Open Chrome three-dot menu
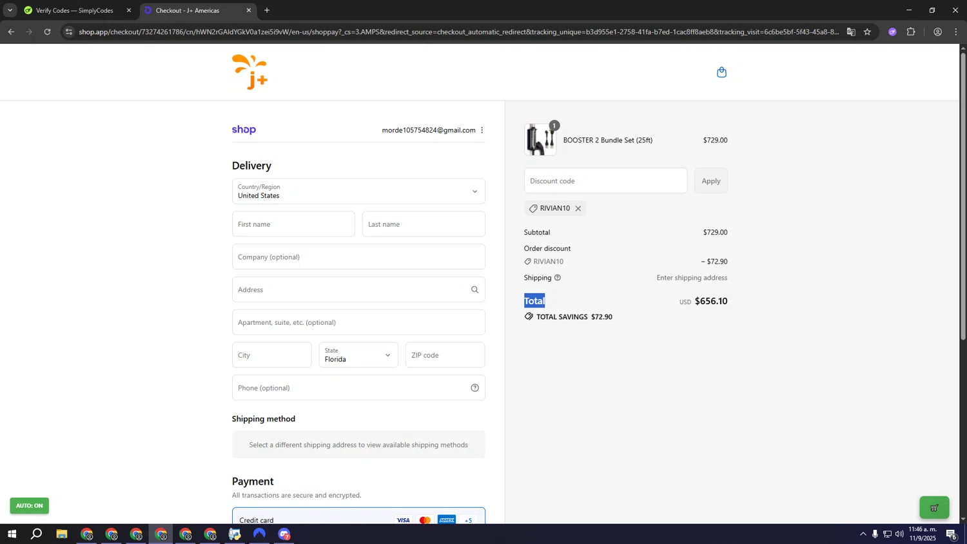967x544 pixels. tap(956, 32)
